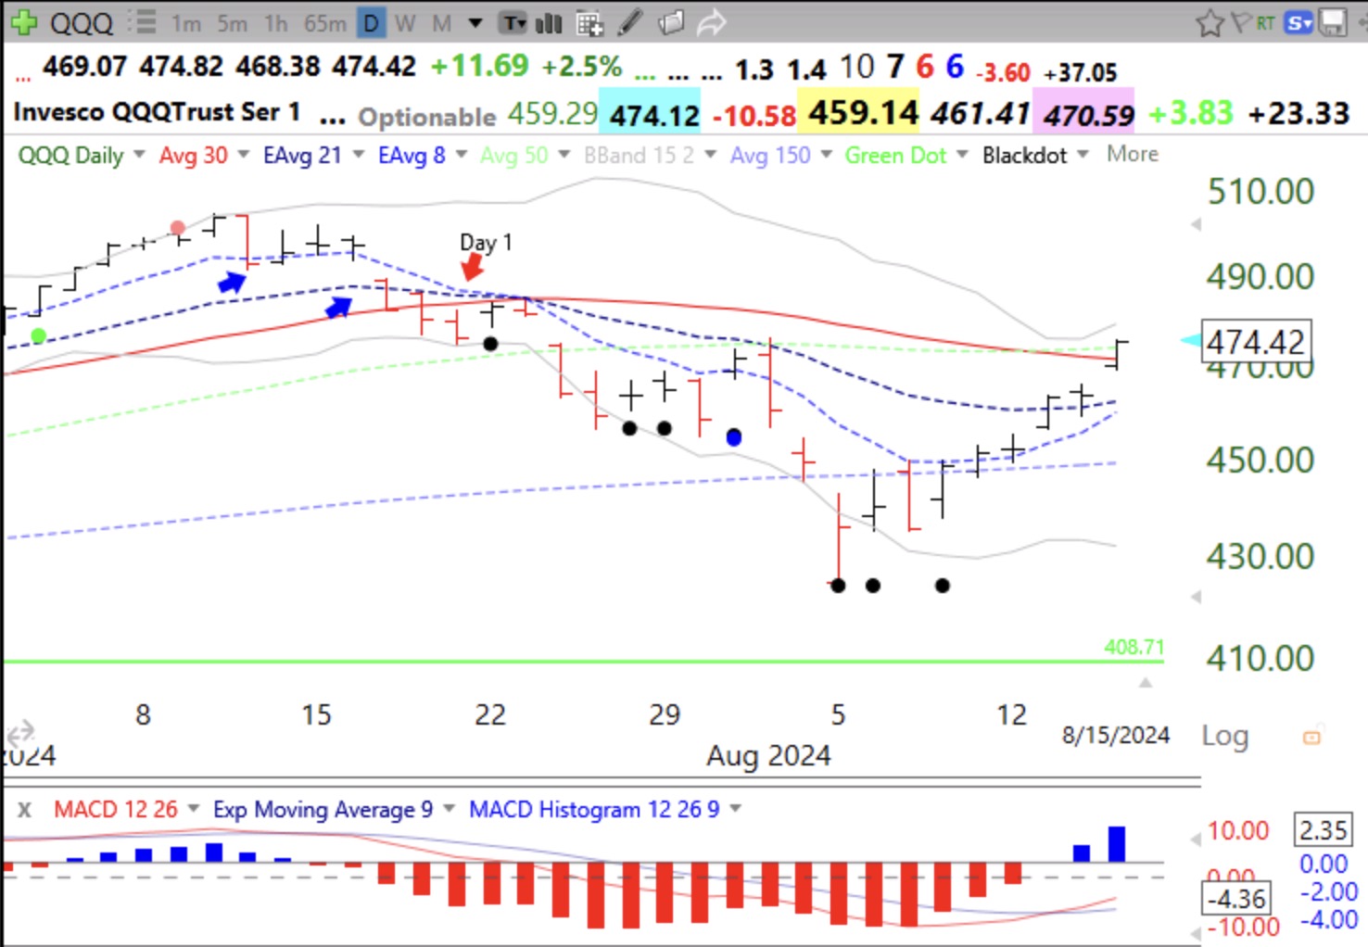Click the share arrow icon
1368x947 pixels.
point(711,22)
